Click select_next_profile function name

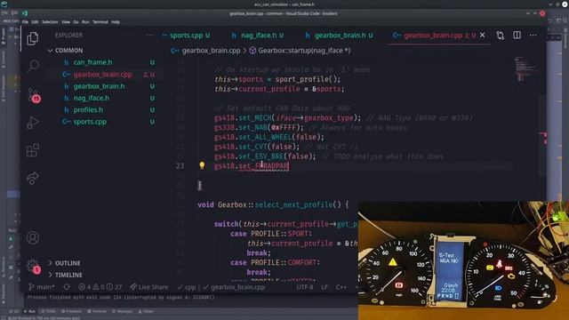click(x=293, y=204)
